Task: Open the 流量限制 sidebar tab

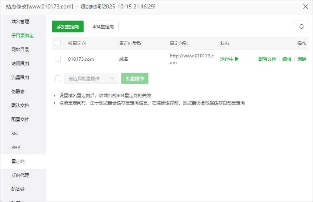Action: tap(23, 77)
